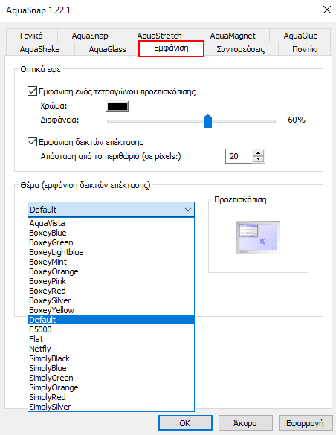Collapse the Default theme dropdown arrow
Viewport: 336px width, 435px height.
[x=188, y=210]
